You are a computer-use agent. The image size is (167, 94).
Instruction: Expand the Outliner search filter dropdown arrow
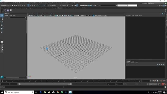(26, 17)
